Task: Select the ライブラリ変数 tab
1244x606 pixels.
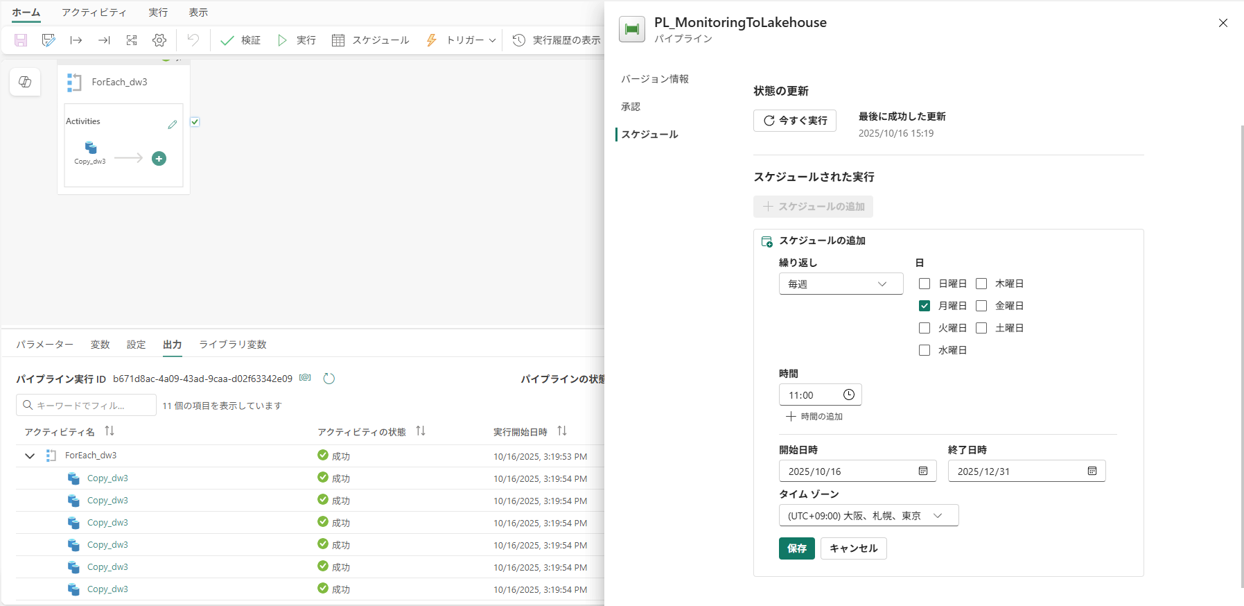Action: coord(233,345)
